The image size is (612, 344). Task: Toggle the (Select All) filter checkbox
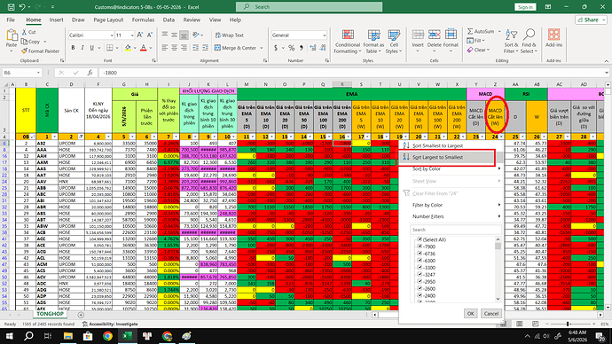pyautogui.click(x=420, y=239)
